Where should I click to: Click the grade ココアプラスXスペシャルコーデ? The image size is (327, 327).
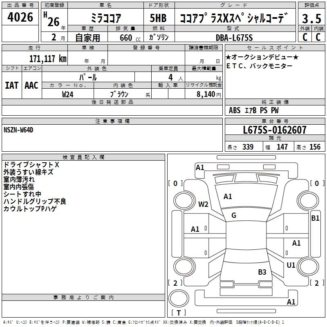coord(233,18)
